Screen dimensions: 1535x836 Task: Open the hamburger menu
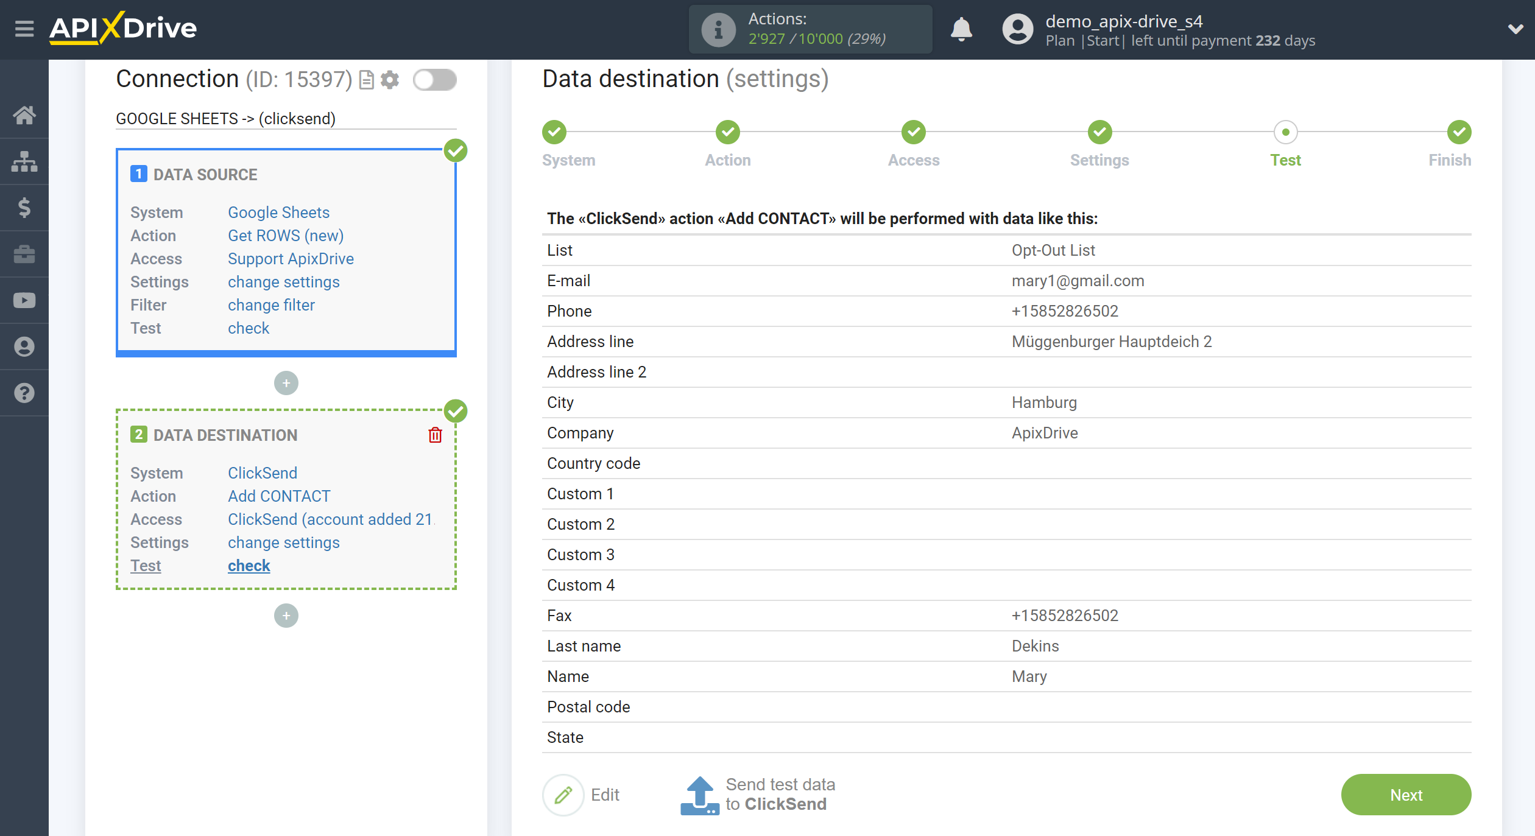(24, 29)
